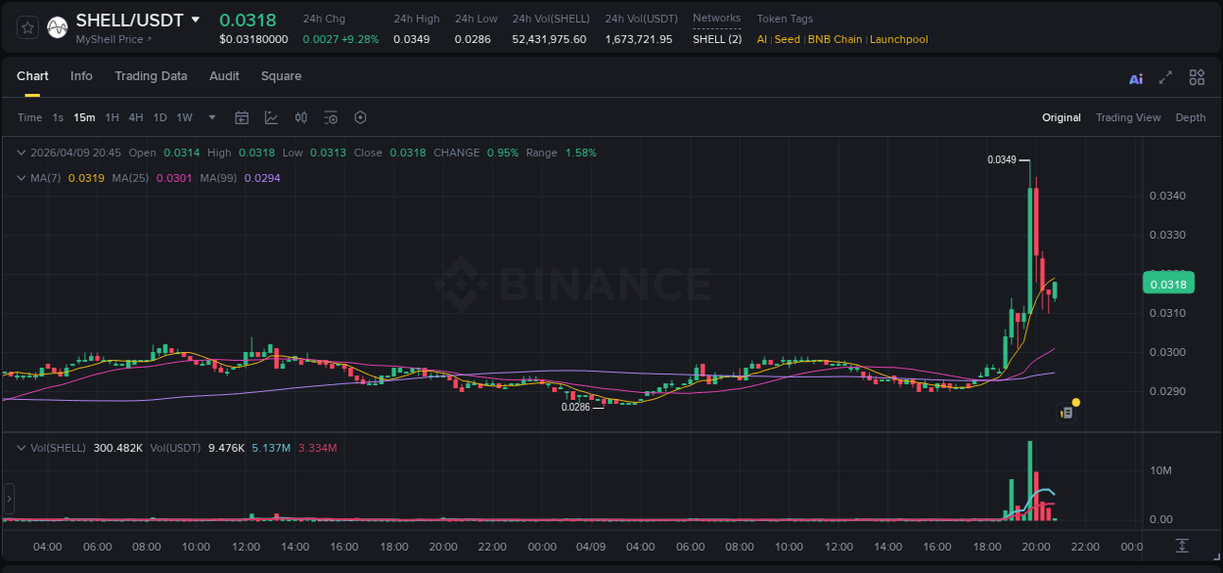
Task: Open the candlestick display settings icon
Action: pos(301,117)
